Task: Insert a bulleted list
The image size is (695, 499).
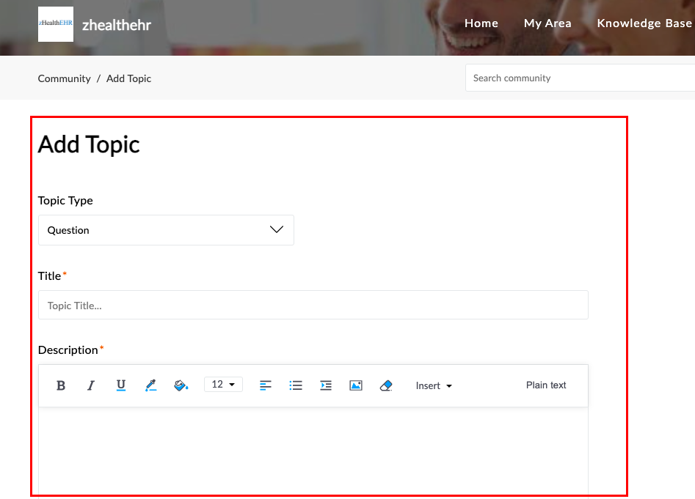Action: [x=296, y=385]
